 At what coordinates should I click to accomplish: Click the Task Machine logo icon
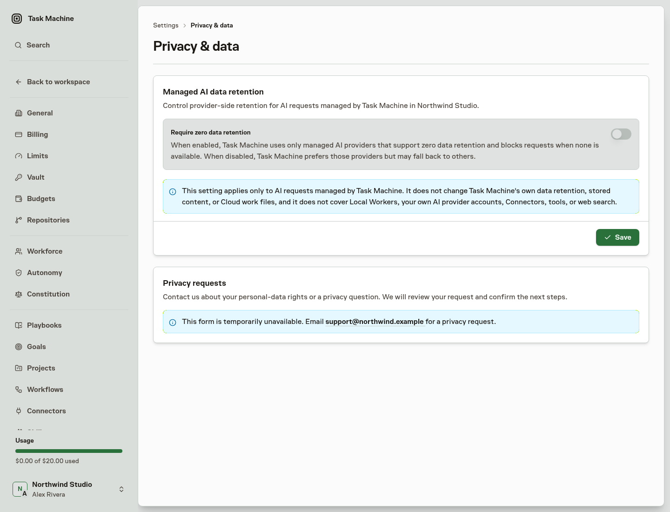point(17,19)
